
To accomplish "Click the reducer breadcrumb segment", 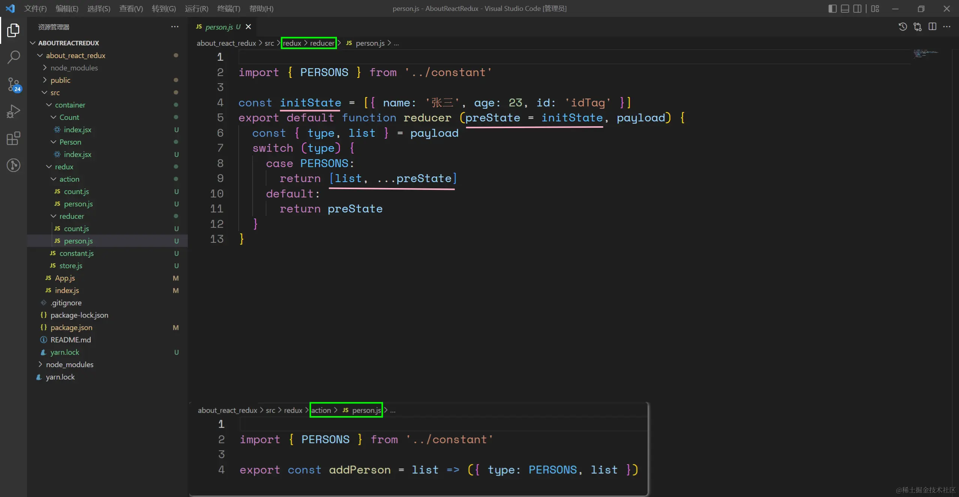I will tap(322, 43).
